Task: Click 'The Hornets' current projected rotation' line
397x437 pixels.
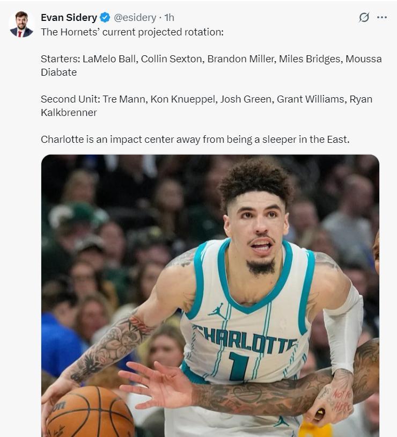Action: pyautogui.click(x=132, y=32)
